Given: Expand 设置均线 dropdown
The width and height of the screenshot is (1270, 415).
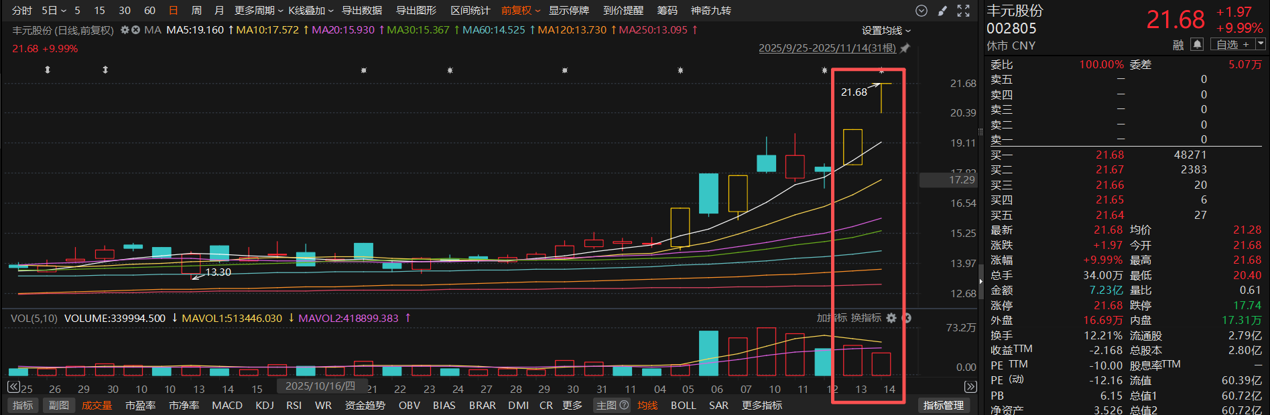Looking at the screenshot, I should 886,31.
